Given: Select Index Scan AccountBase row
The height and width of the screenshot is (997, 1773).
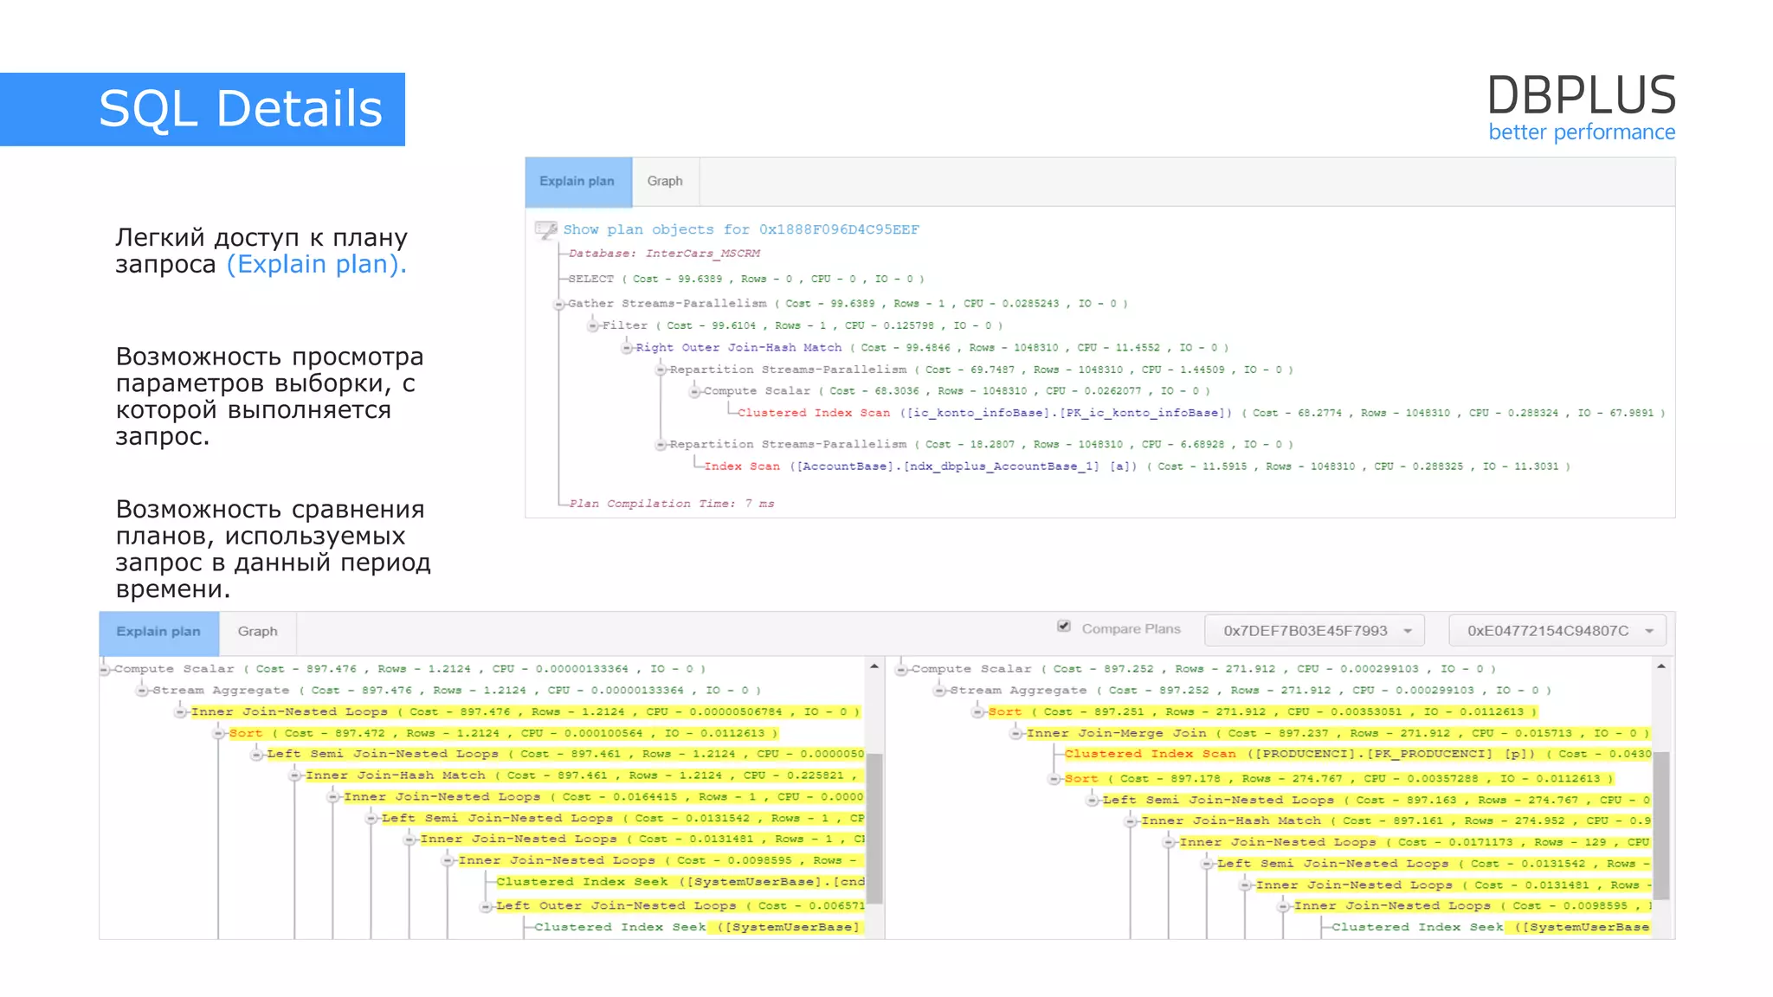Looking at the screenshot, I should (x=1137, y=466).
